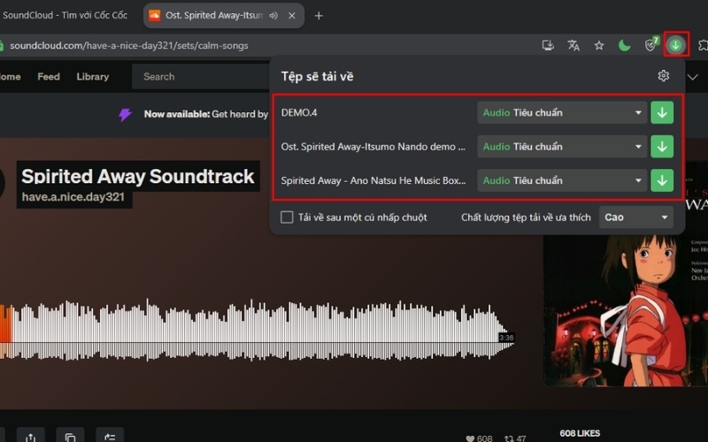Download Spirited Away - Ano Natsu He track

point(662,180)
